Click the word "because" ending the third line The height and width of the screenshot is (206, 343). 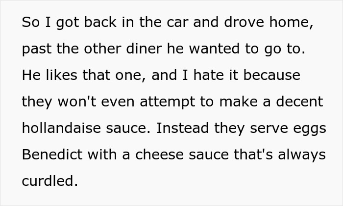click(271, 75)
